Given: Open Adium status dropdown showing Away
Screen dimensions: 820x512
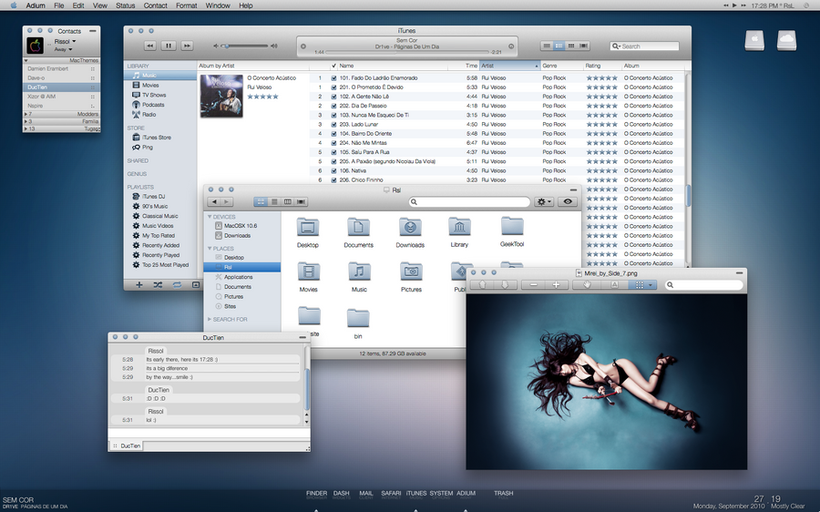Looking at the screenshot, I should coord(63,50).
